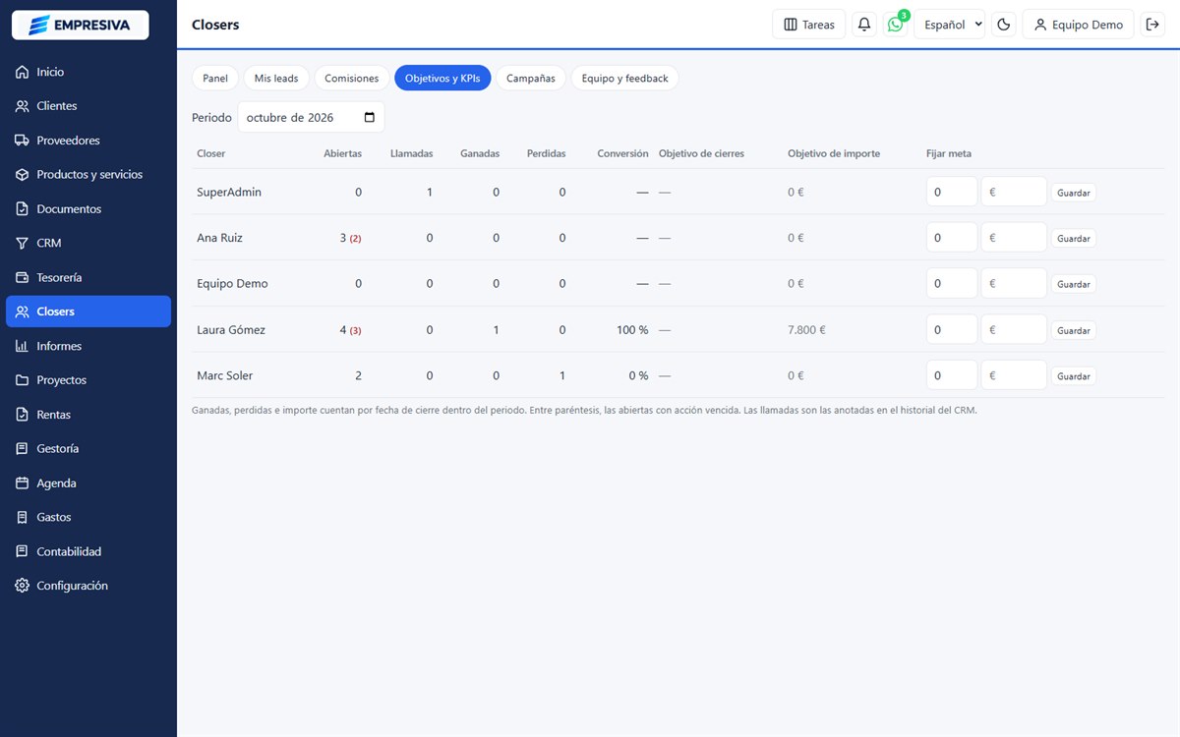The height and width of the screenshot is (737, 1180).
Task: Focus Marc Soler euro amount field
Action: point(1014,375)
